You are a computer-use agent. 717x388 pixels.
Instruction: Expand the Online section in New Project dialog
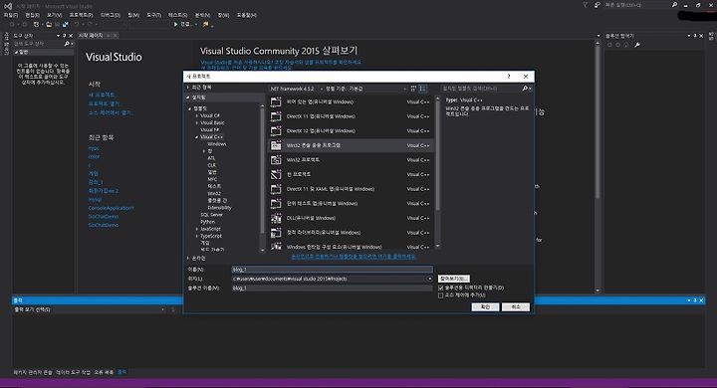click(188, 259)
